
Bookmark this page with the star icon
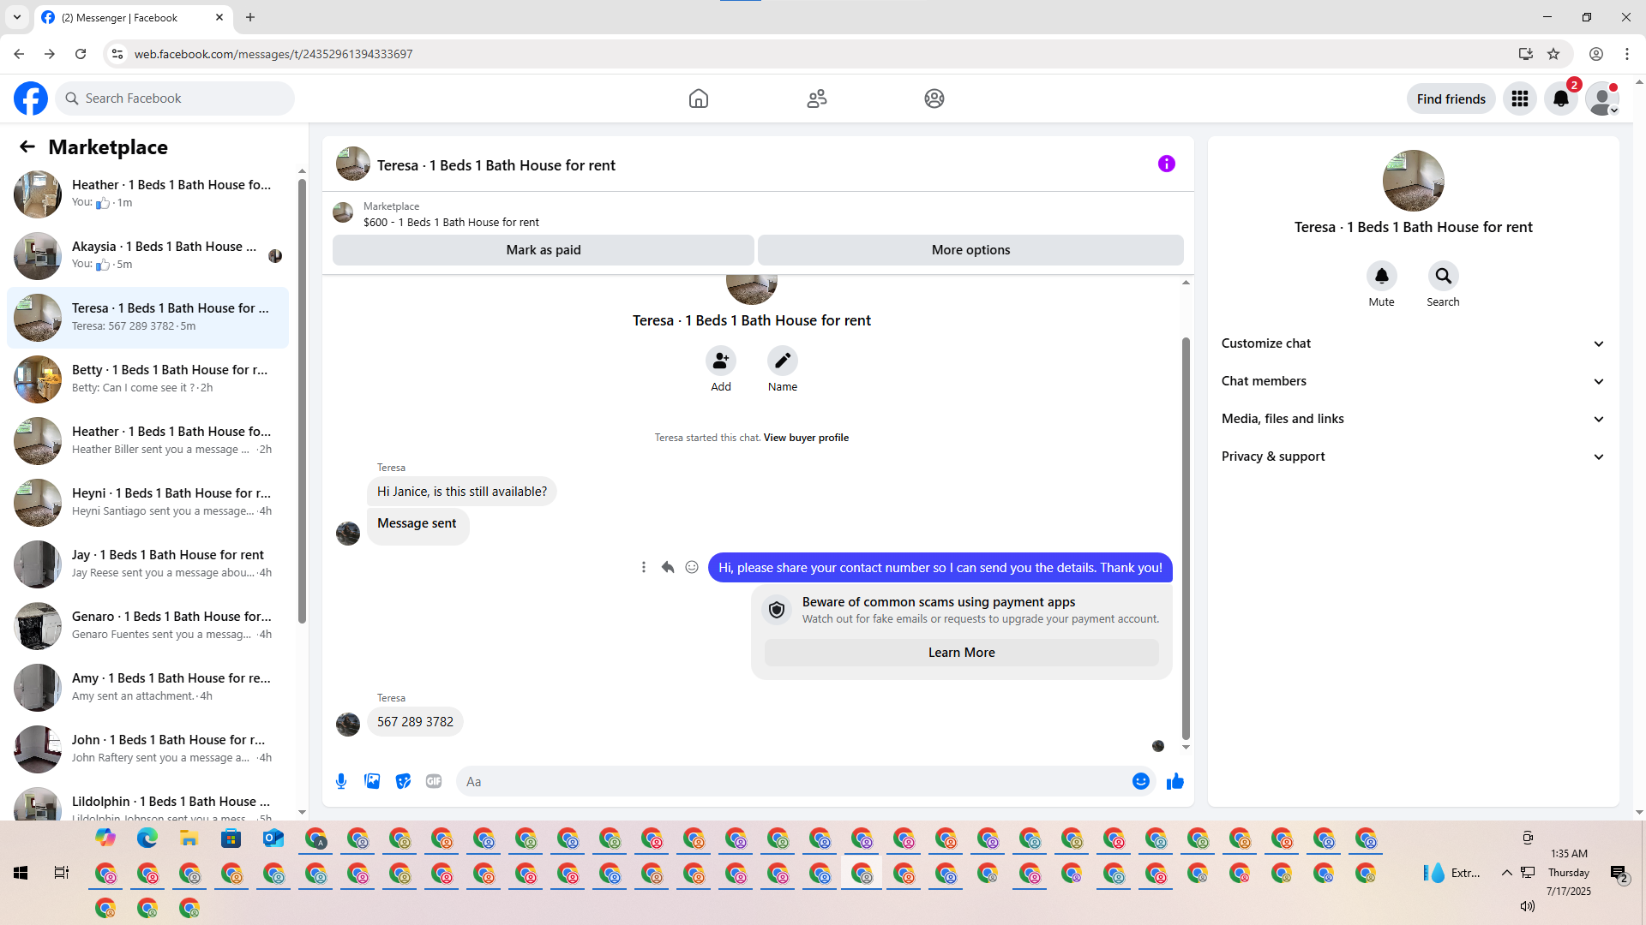[x=1553, y=54]
